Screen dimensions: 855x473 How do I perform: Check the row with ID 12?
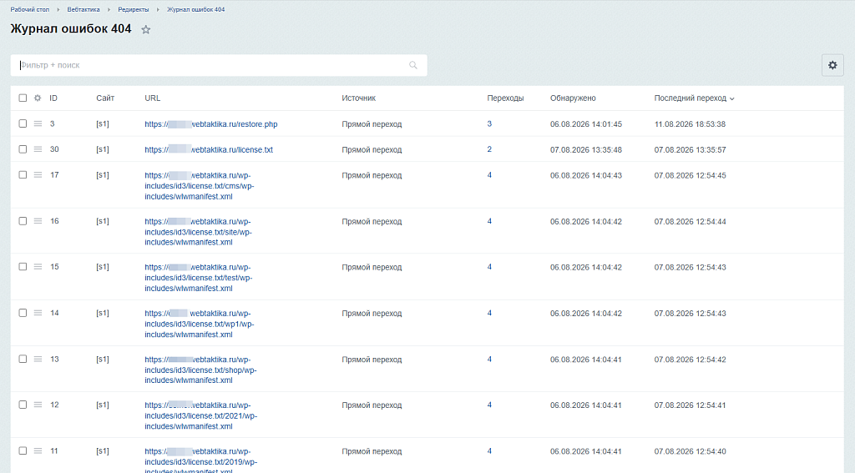(23, 405)
